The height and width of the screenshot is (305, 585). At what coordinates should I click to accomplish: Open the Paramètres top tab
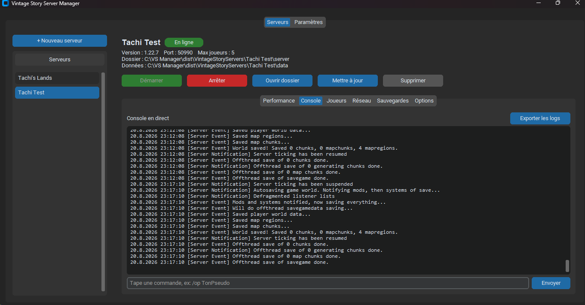click(x=308, y=22)
